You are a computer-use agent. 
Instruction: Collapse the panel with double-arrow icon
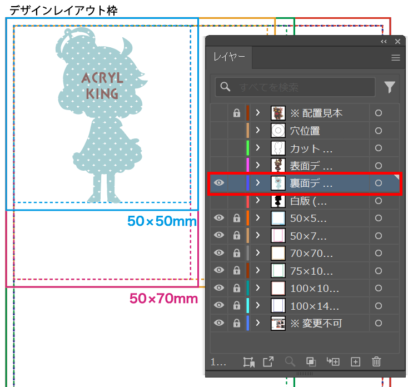click(384, 42)
